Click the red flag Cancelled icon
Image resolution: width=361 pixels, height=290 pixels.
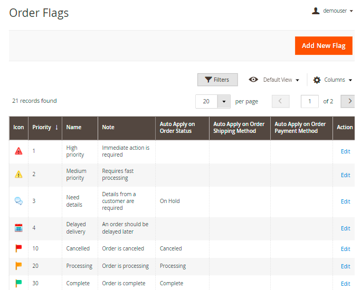18,248
